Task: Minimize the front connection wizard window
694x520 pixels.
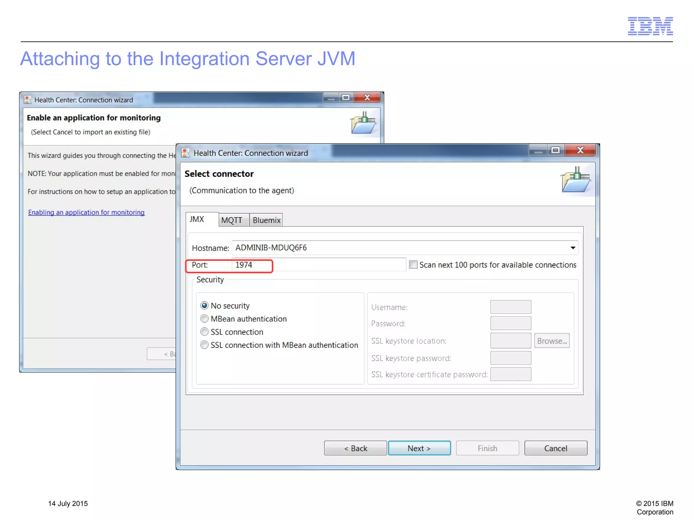Action: (x=538, y=150)
